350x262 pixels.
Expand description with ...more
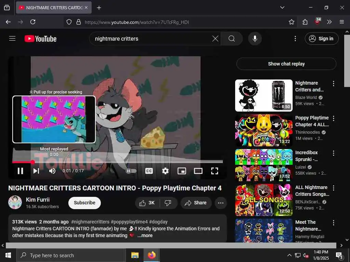point(145,235)
